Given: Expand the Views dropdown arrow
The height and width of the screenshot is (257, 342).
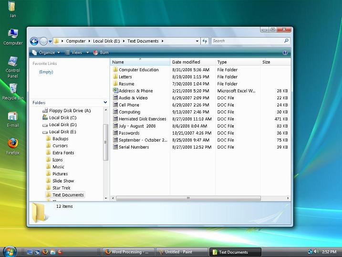Looking at the screenshot, I should coord(88,53).
